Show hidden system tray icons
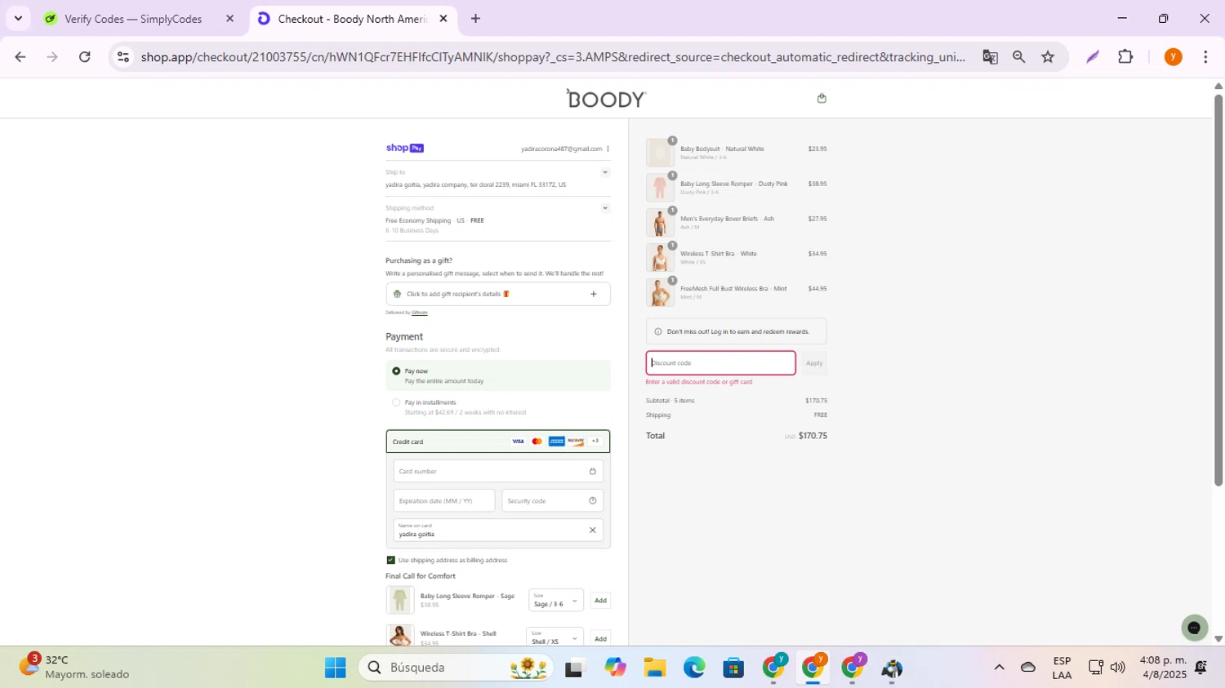1225x688 pixels. [x=999, y=668]
